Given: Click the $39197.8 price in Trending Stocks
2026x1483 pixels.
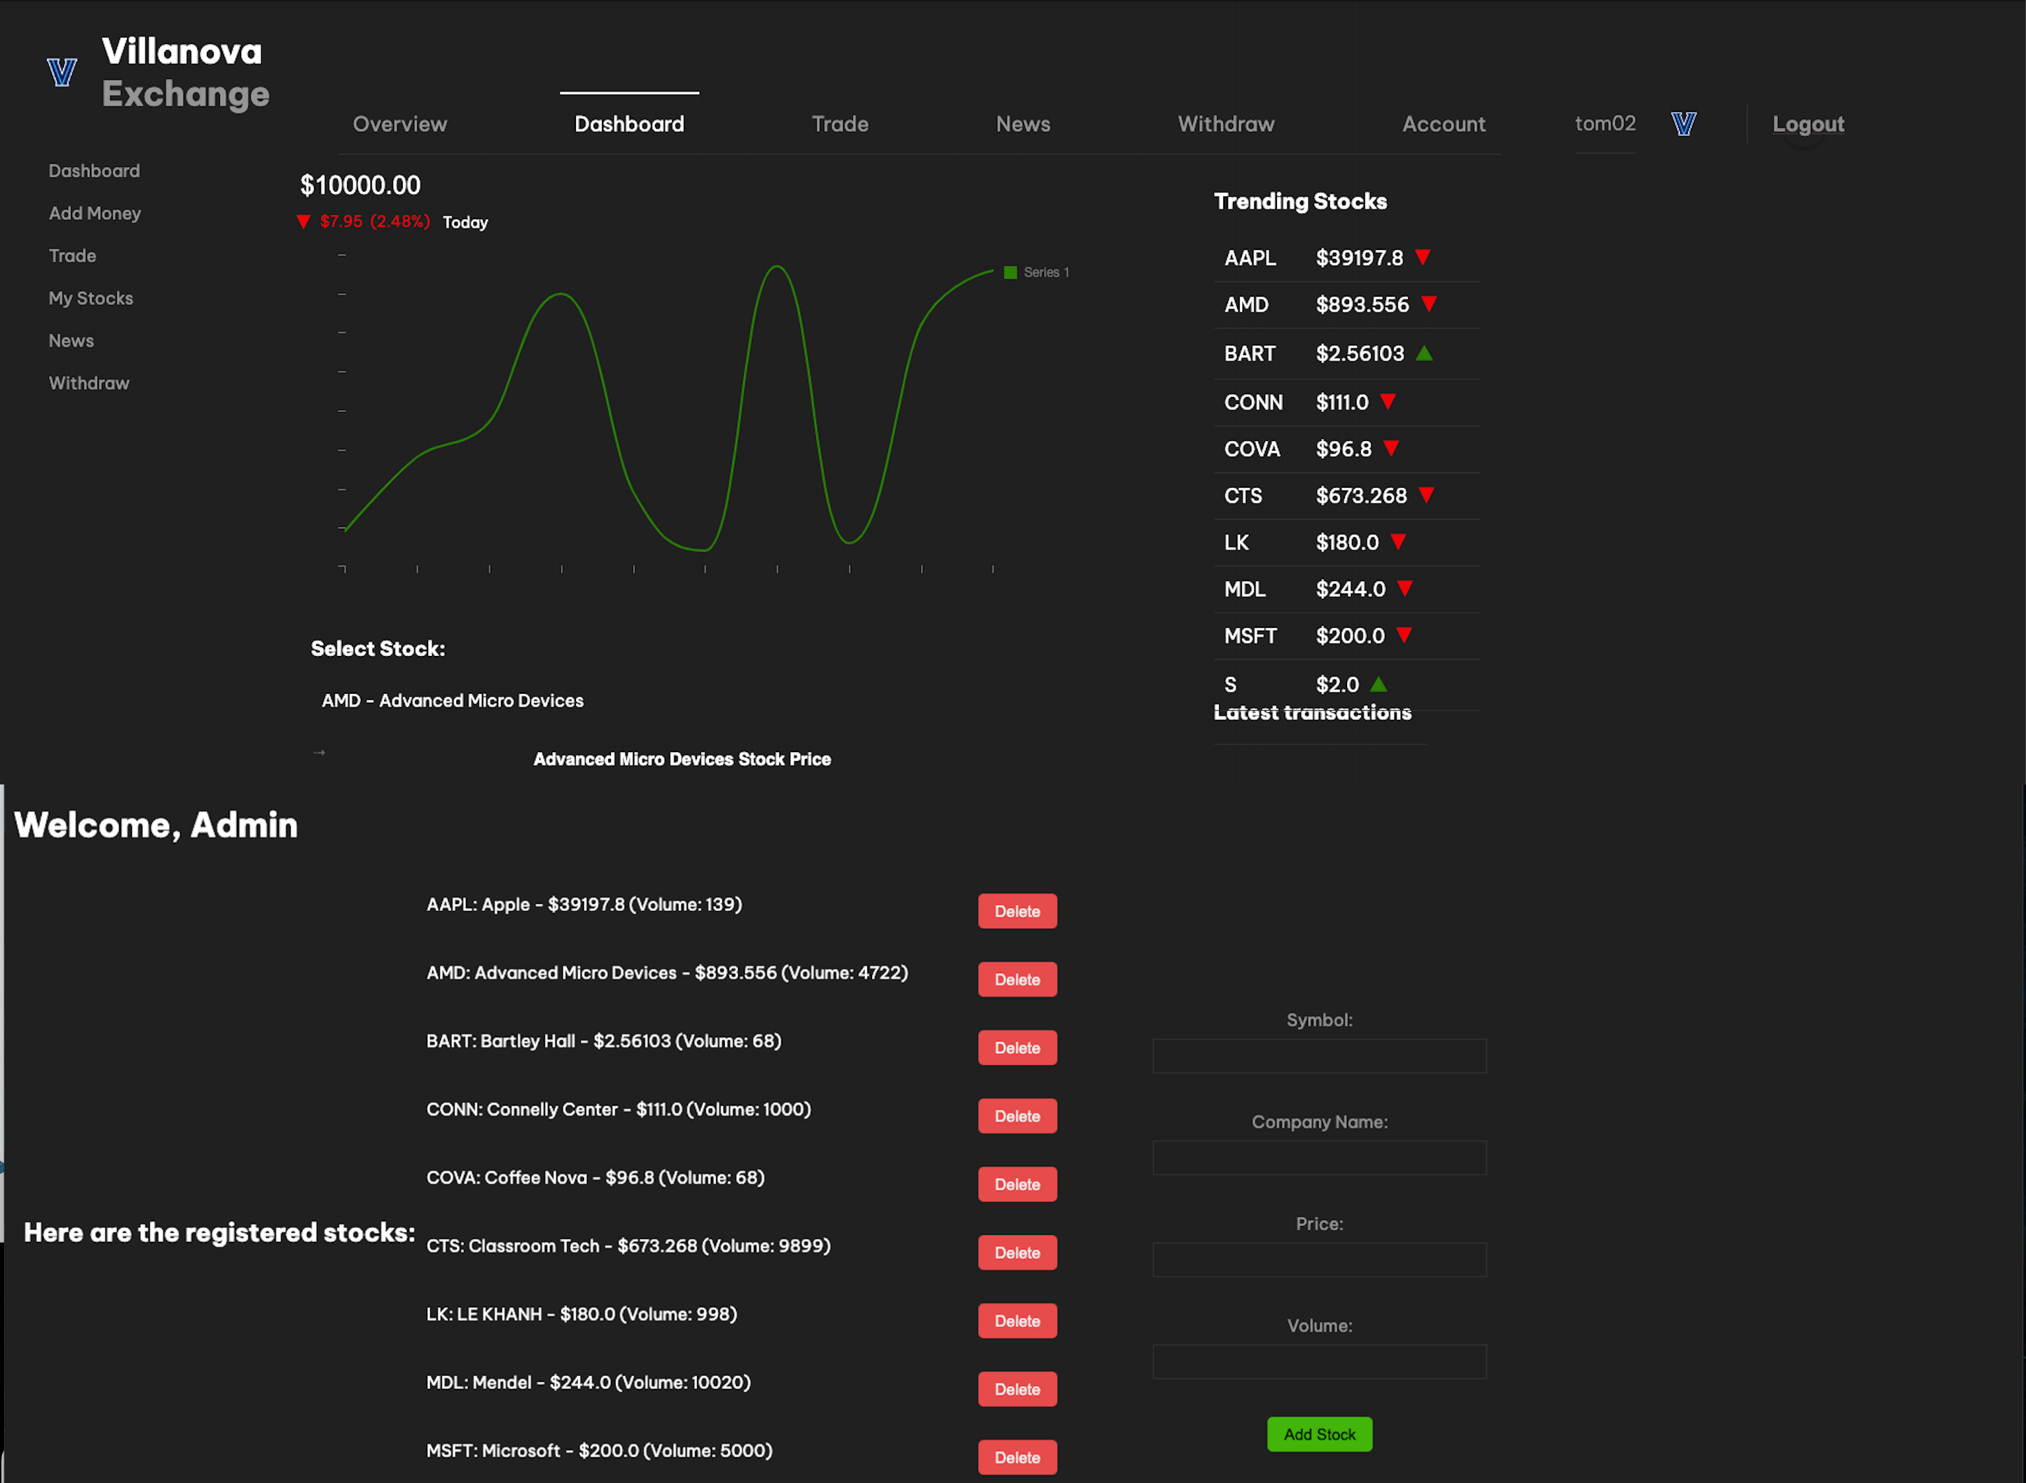Looking at the screenshot, I should (x=1359, y=258).
